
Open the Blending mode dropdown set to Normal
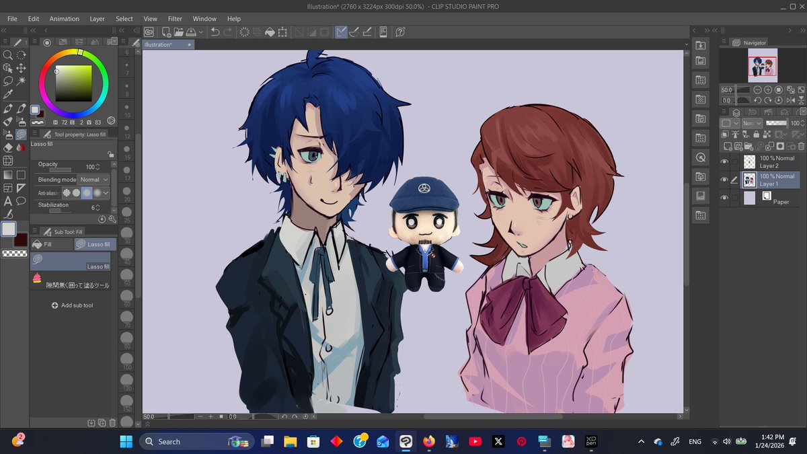pos(93,179)
